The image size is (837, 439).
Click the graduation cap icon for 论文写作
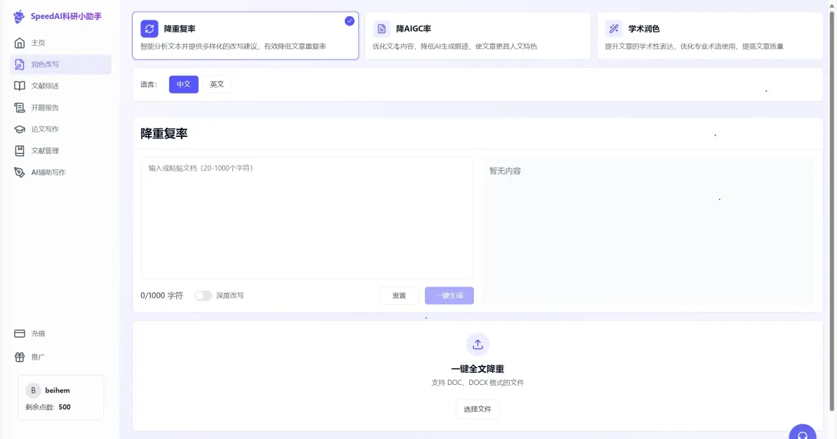click(x=20, y=129)
